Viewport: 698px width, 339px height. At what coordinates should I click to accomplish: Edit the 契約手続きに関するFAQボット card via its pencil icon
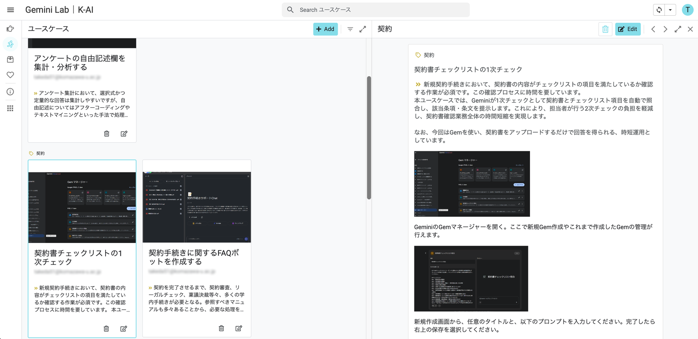[x=239, y=329]
